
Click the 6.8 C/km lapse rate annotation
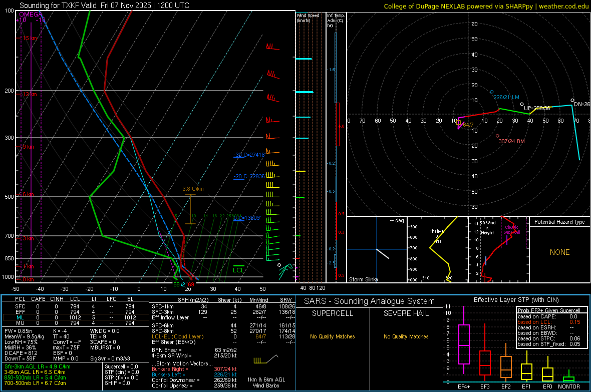[193, 189]
